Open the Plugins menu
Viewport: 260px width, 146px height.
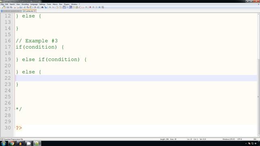(x=67, y=4)
